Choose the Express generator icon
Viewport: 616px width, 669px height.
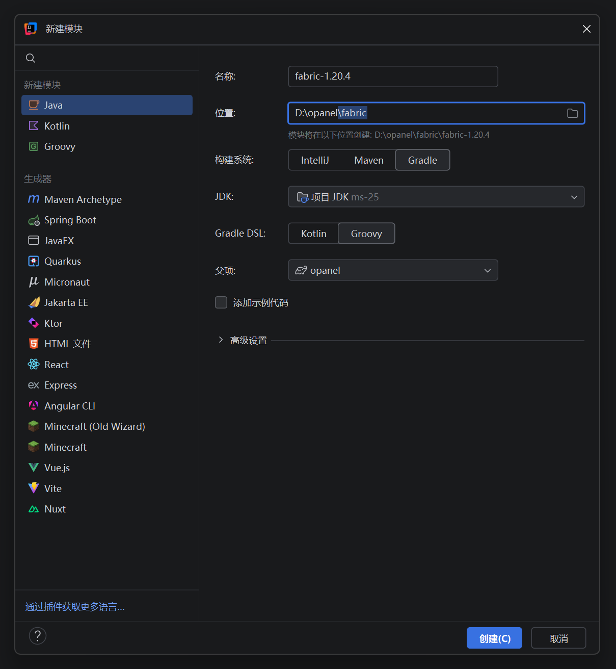pyautogui.click(x=34, y=385)
